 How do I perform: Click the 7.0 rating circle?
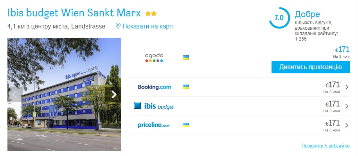[279, 18]
